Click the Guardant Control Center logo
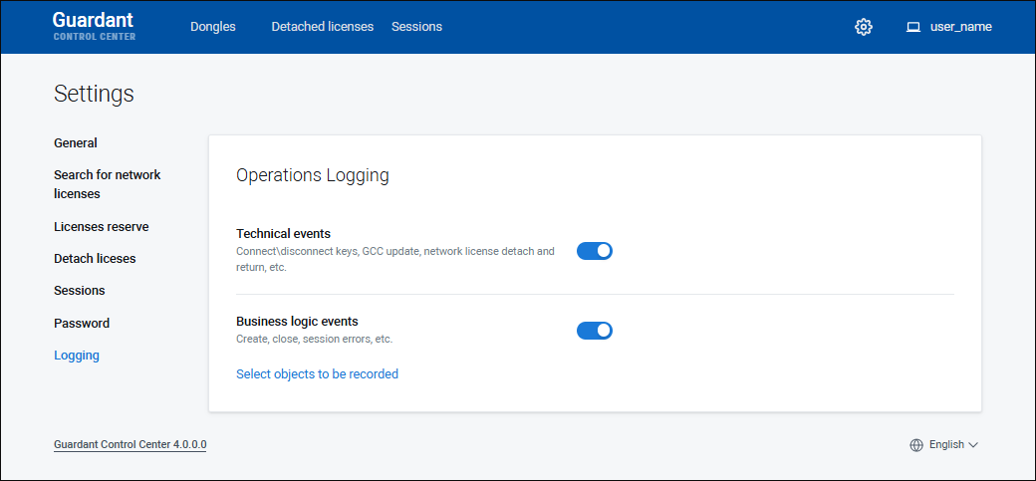Screen dimensions: 1036x481 click(x=94, y=27)
